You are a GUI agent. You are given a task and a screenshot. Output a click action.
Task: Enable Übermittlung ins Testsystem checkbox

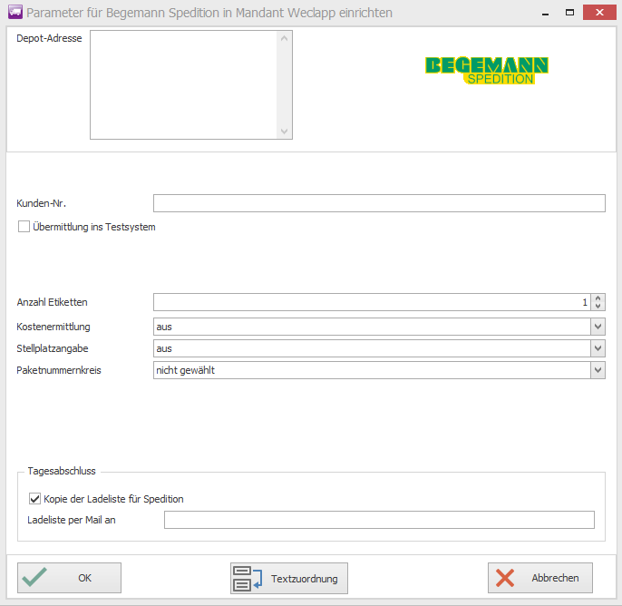pyautogui.click(x=24, y=227)
